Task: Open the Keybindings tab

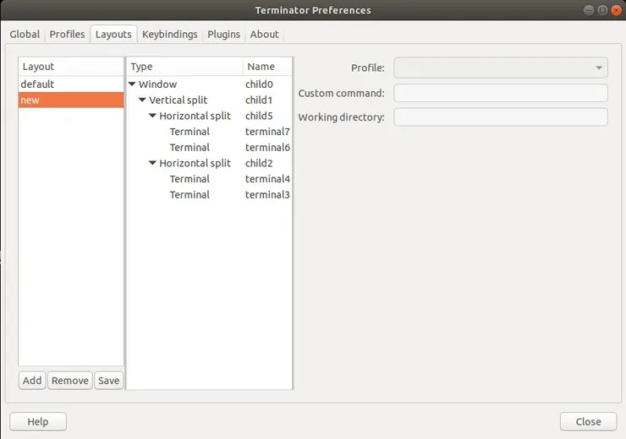Action: (x=169, y=35)
